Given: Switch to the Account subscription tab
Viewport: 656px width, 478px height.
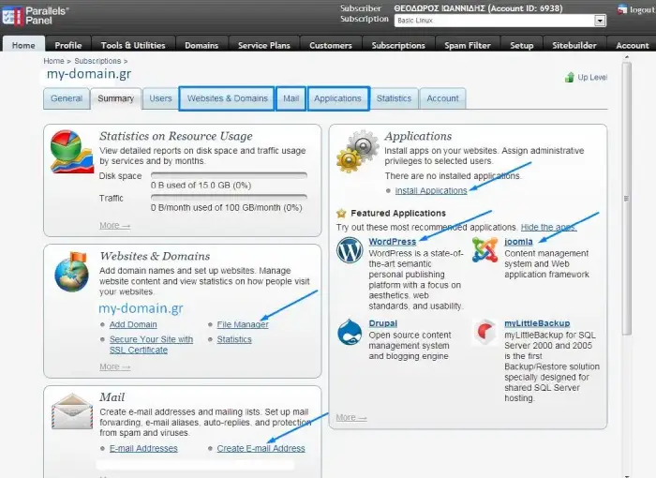Looking at the screenshot, I should (x=442, y=98).
